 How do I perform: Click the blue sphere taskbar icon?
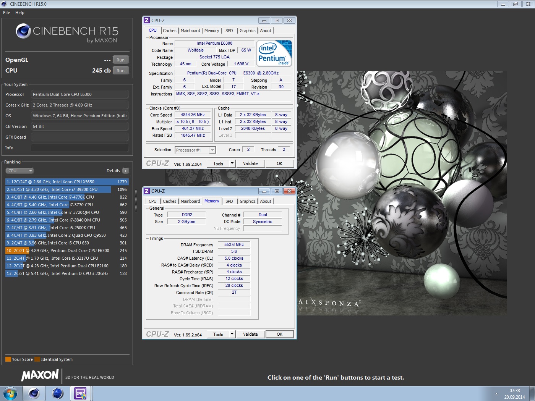tap(58, 393)
